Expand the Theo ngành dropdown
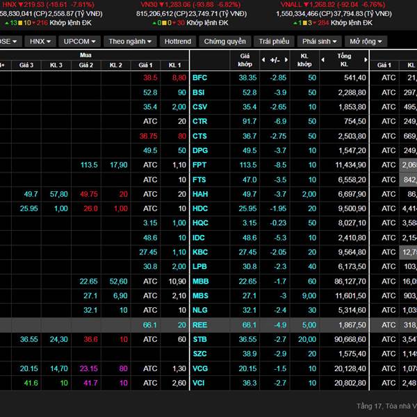Screen dimensions: 417x417 tap(130, 42)
